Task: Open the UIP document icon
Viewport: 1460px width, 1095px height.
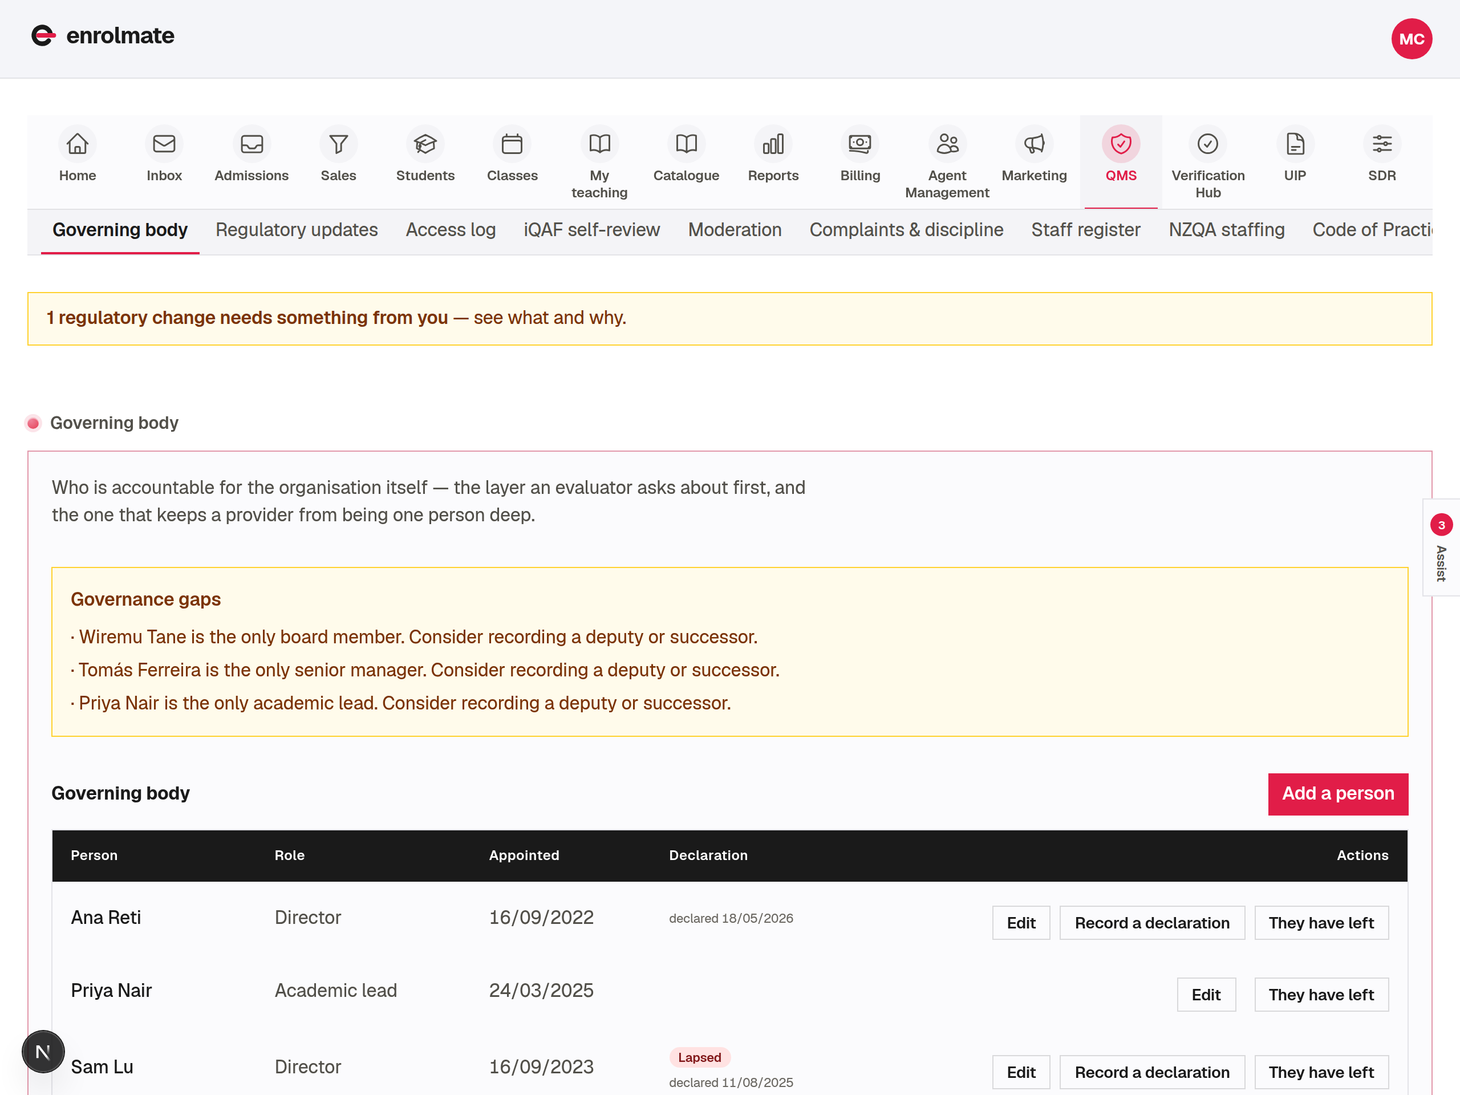Action: tap(1295, 143)
